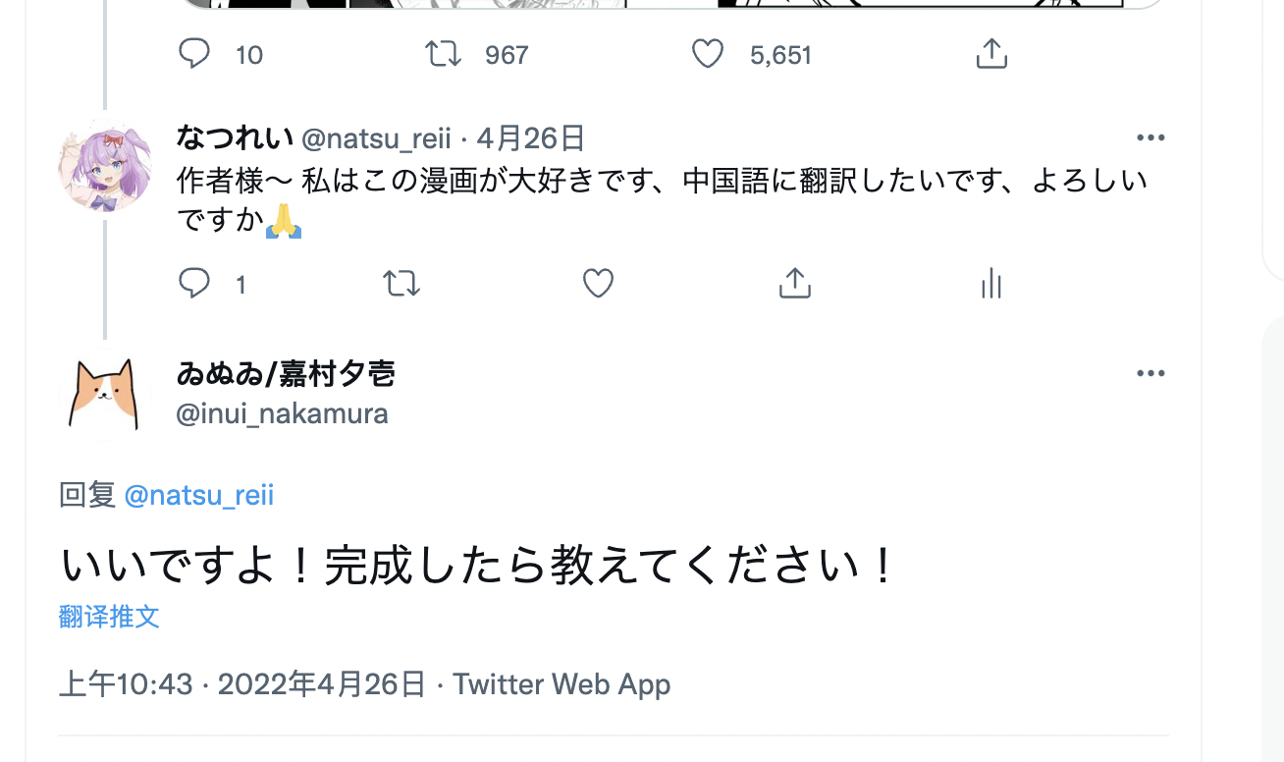Open more options for ゐぬゐ's tweet

[x=1150, y=373]
